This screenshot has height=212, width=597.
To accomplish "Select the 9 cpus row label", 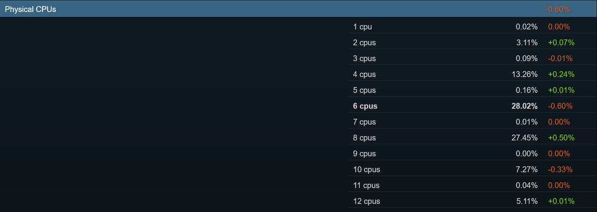I will pos(364,154).
